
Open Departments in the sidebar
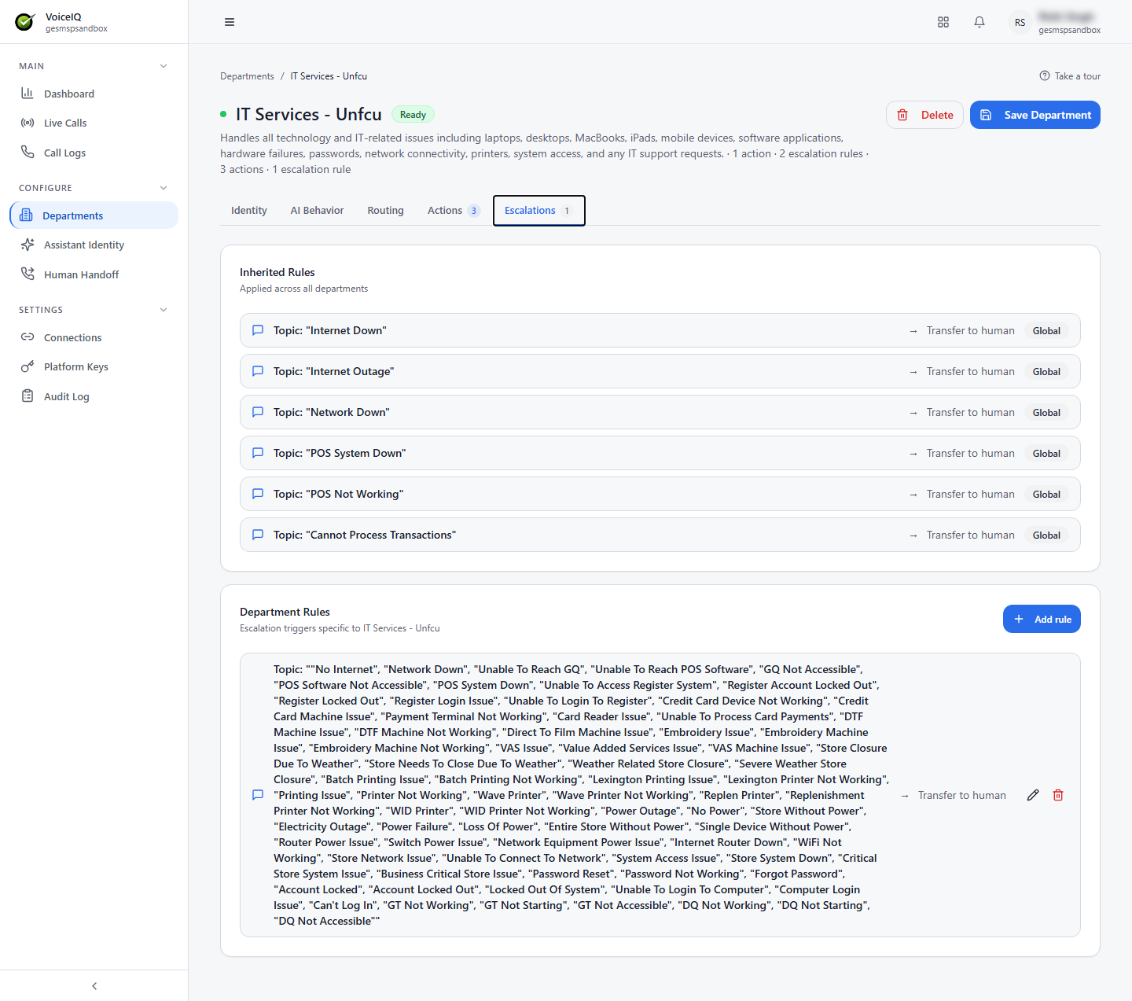click(x=94, y=215)
